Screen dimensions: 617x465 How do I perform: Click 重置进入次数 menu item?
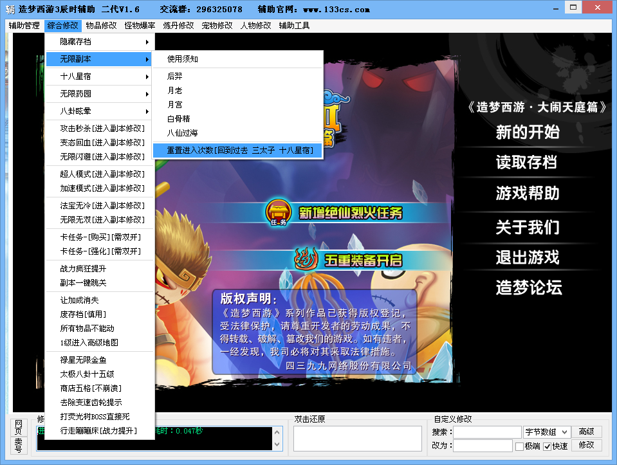(237, 150)
